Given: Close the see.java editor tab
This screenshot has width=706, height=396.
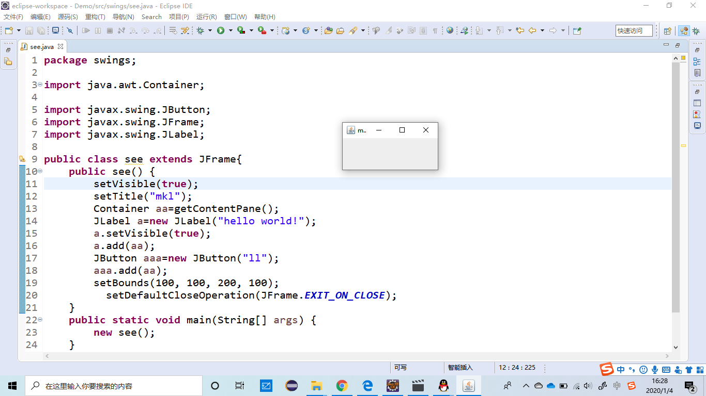Looking at the screenshot, I should [x=60, y=46].
